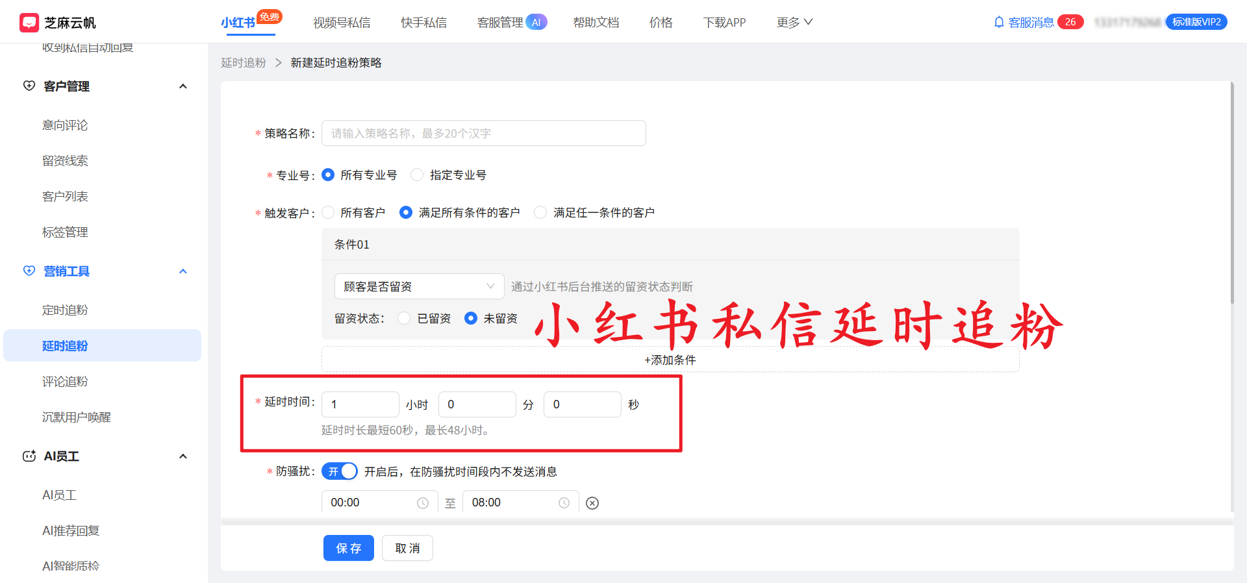Choose 已留资 status
Image resolution: width=1247 pixels, height=583 pixels.
tap(404, 318)
